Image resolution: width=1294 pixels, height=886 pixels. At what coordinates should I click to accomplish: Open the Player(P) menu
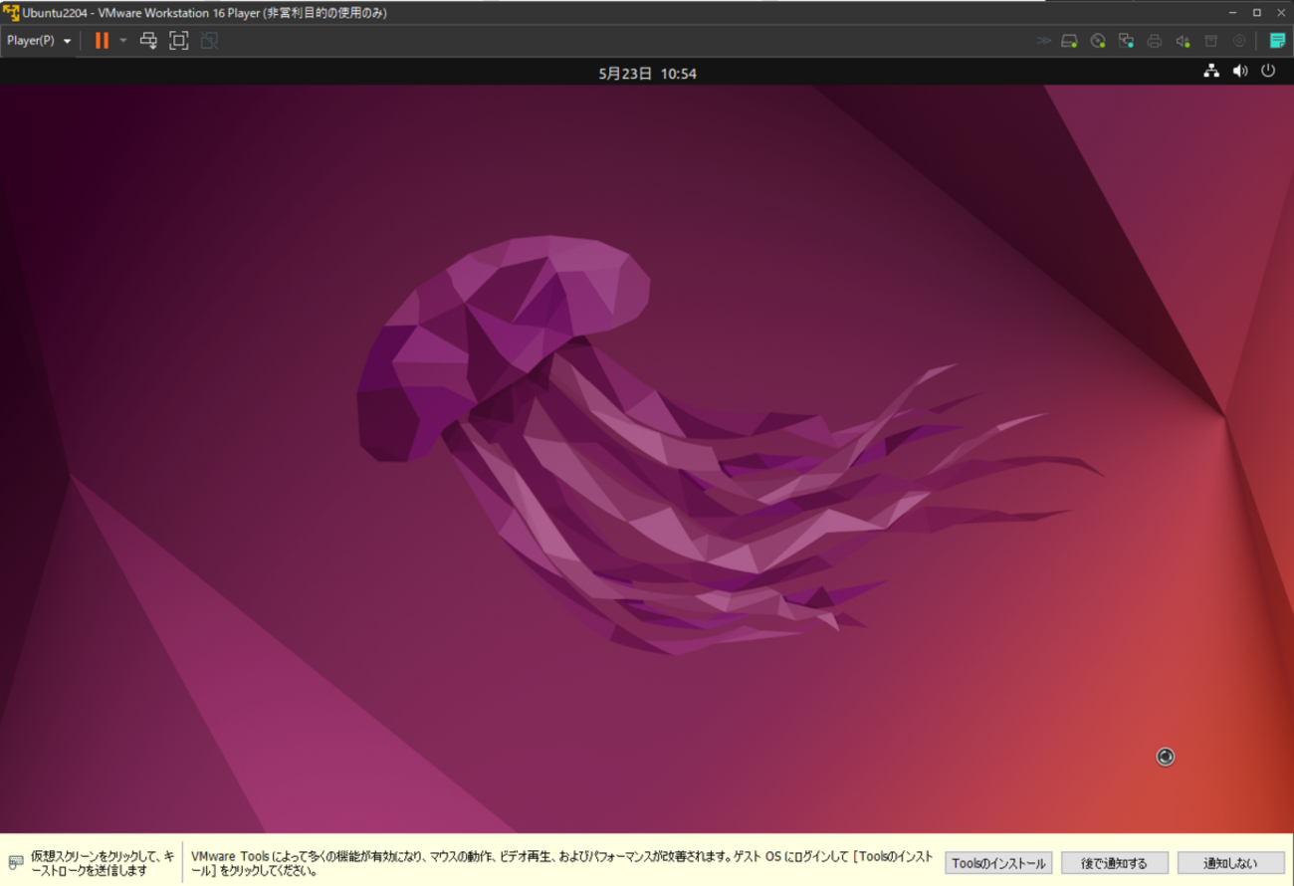38,41
